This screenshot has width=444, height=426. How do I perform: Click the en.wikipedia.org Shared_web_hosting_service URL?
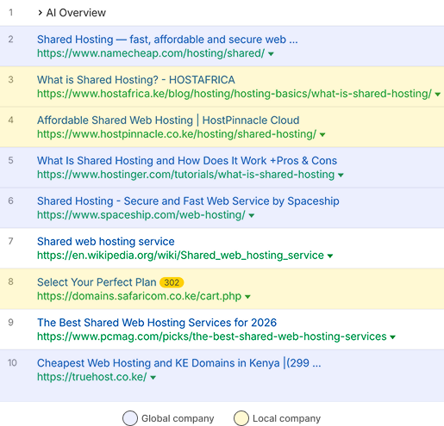pos(180,256)
